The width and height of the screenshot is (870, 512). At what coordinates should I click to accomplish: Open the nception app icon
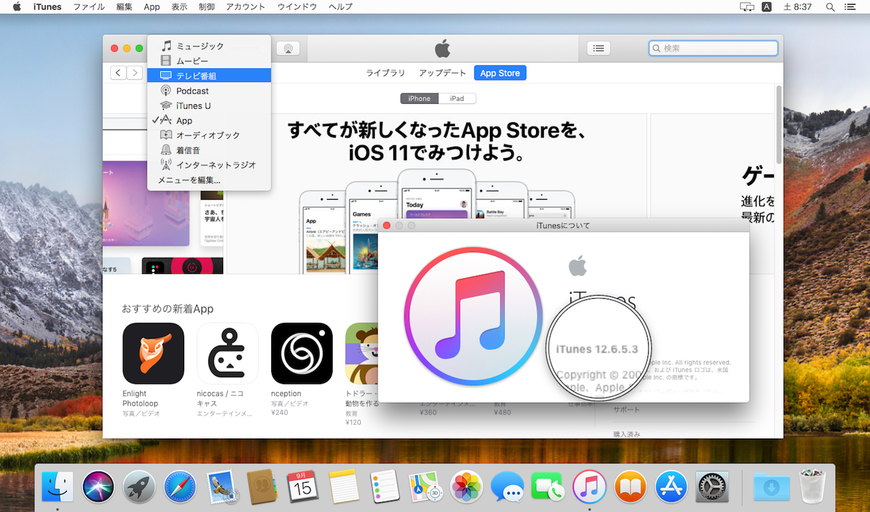pos(302,353)
